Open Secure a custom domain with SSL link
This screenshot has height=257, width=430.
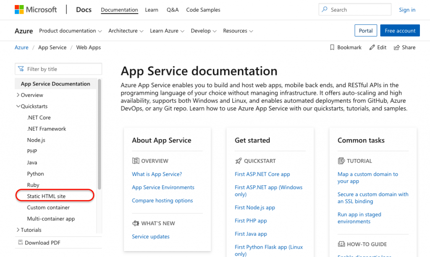[x=373, y=197]
